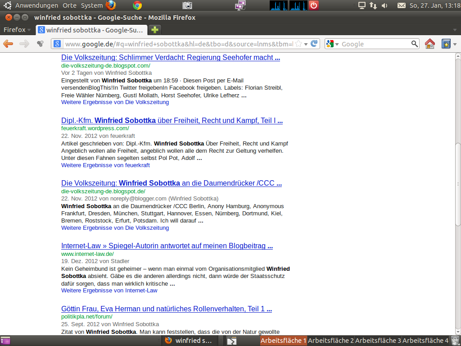Open the System menu
Screen dimensions: 461x346
[x=92, y=5]
